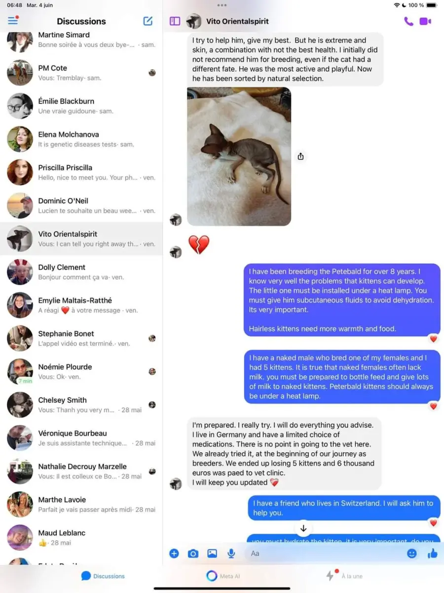This screenshot has height=593, width=444.
Task: Open the camera icon in message bar
Action: [193, 553]
